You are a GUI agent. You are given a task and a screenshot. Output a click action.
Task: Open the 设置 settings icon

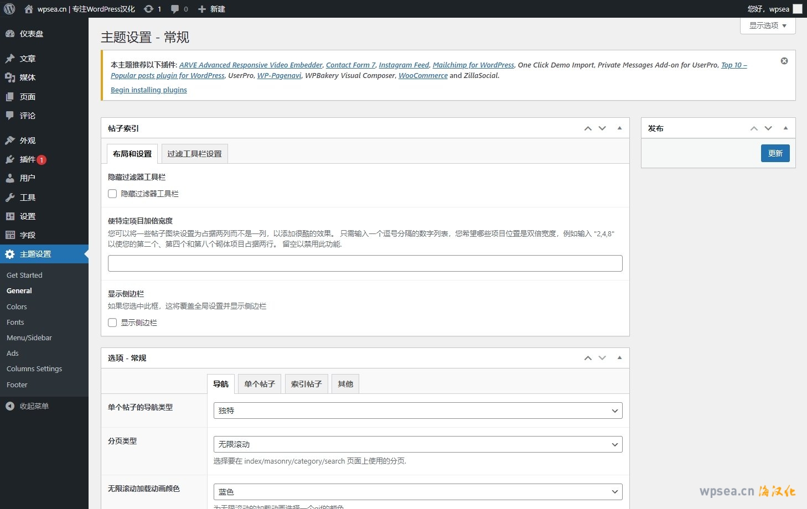(10, 216)
